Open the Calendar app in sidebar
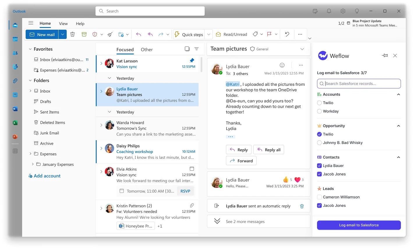Image resolution: width=414 pixels, height=249 pixels. click(15, 39)
